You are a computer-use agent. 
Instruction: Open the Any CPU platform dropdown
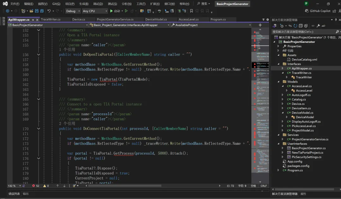click(x=95, y=11)
